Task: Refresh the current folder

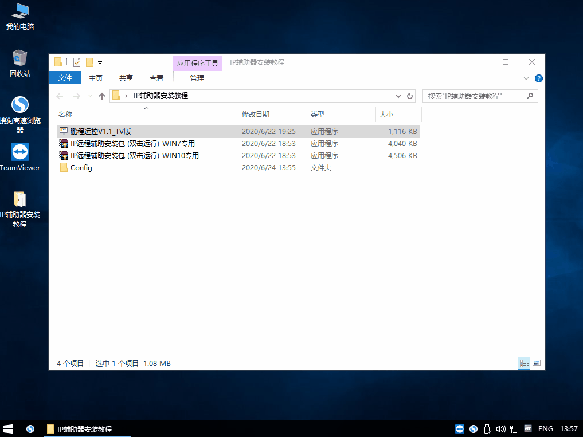Action: (410, 96)
